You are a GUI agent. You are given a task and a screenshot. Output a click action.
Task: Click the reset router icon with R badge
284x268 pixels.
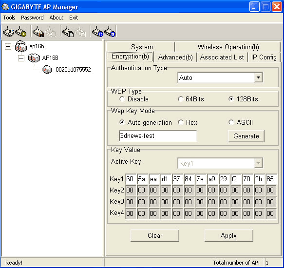tap(97, 32)
